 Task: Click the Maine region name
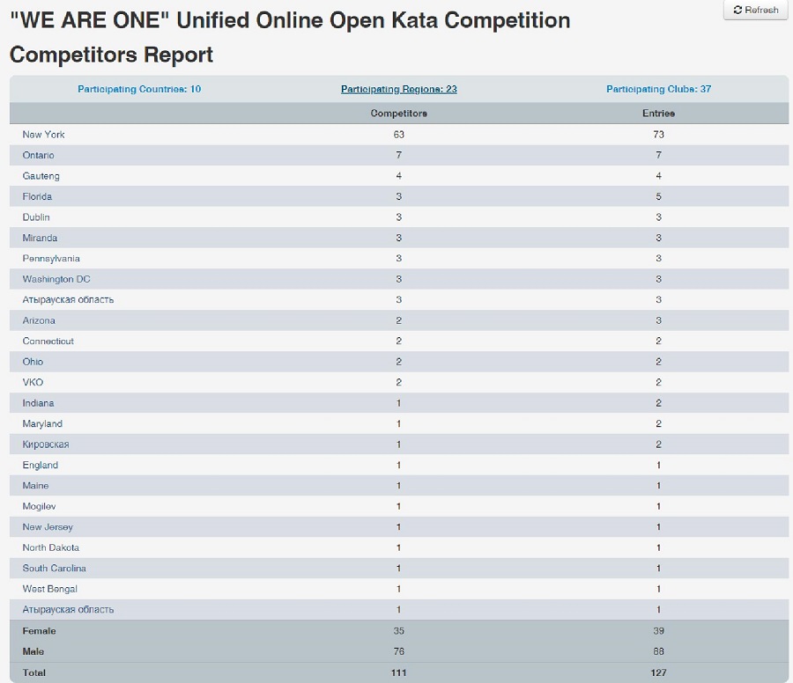coord(35,486)
